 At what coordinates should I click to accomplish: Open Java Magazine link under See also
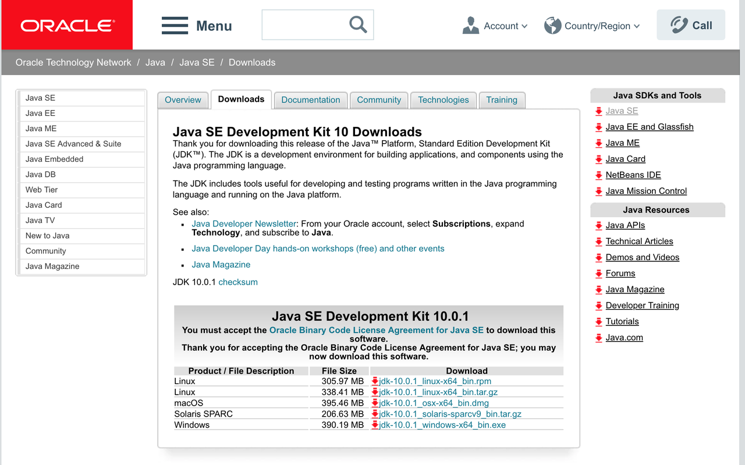click(221, 265)
